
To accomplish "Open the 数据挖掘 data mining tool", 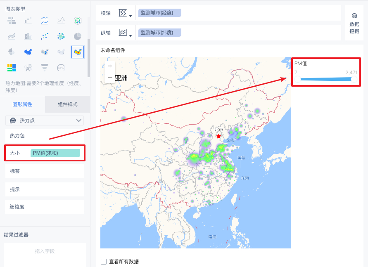I will [x=354, y=24].
